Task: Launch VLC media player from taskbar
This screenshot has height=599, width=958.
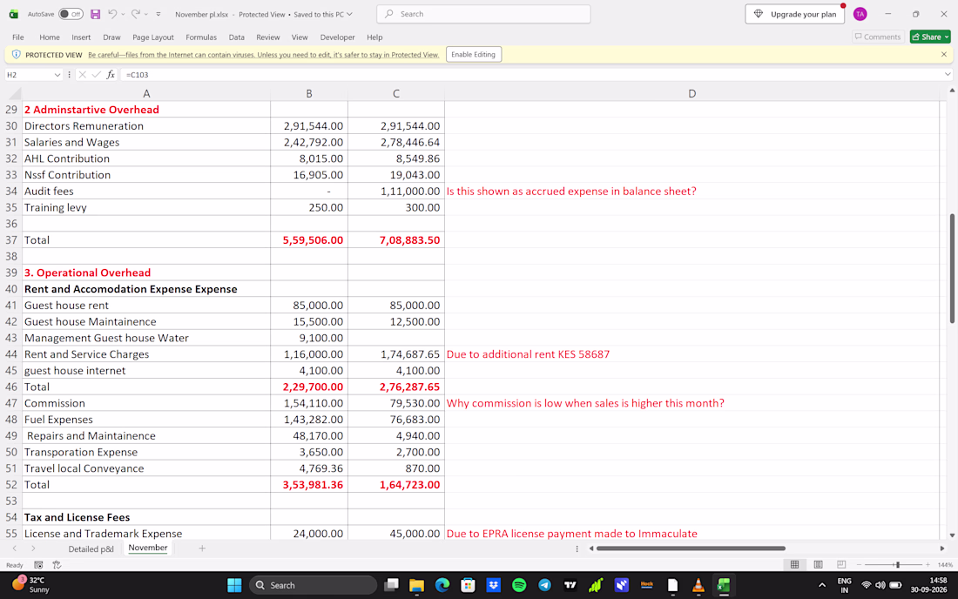Action: (698, 586)
